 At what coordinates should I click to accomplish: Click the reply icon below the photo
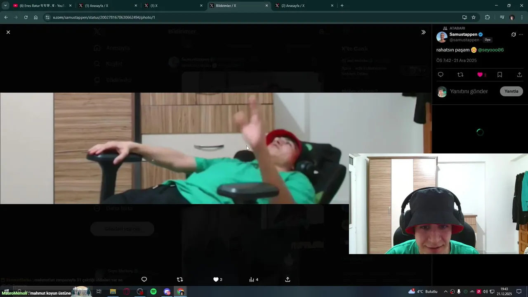point(144,279)
